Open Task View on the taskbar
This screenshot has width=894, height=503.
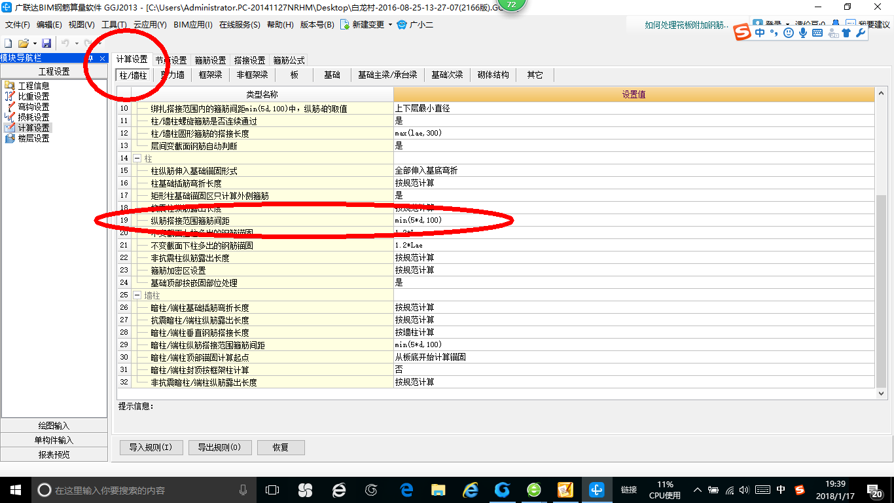click(272, 490)
